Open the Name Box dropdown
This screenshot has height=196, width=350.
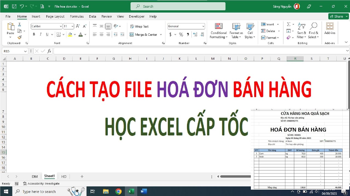point(25,51)
